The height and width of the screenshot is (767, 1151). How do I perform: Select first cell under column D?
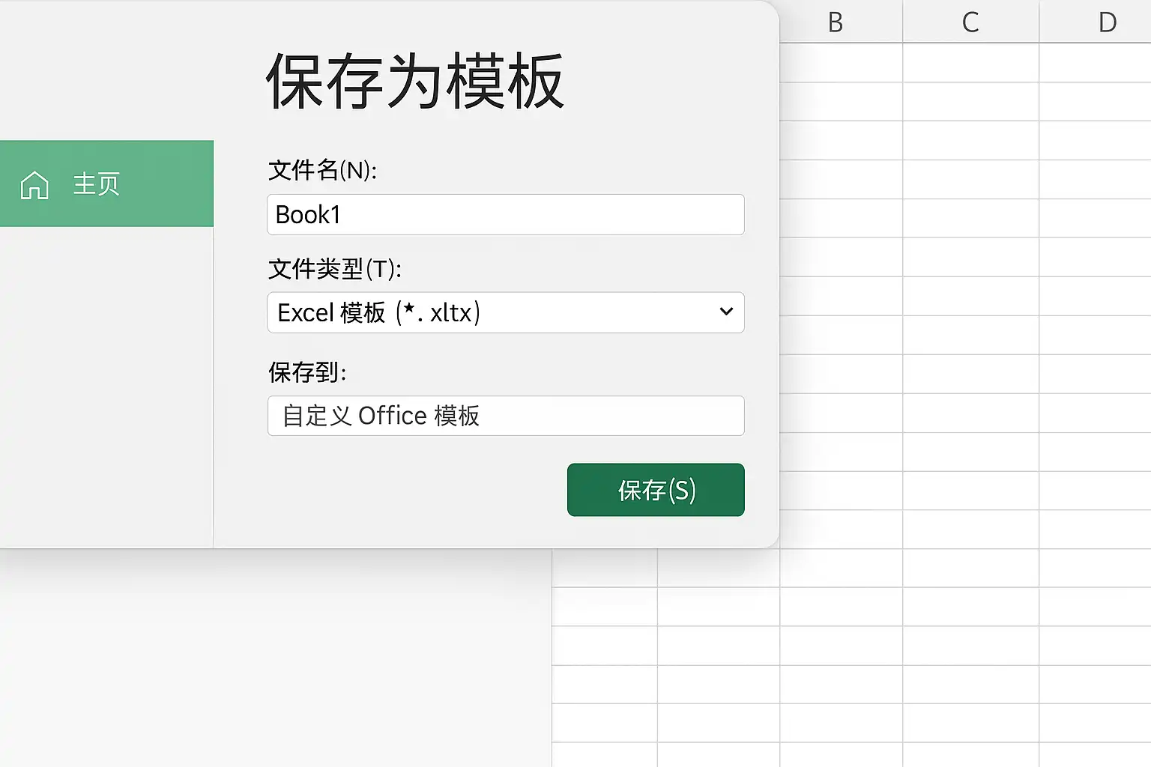[x=1096, y=63]
